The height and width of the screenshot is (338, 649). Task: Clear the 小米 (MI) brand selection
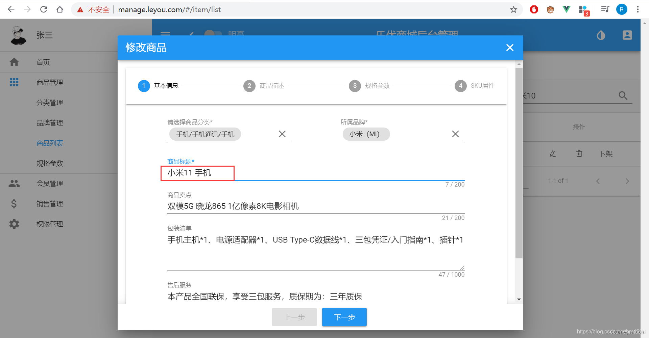pos(455,134)
